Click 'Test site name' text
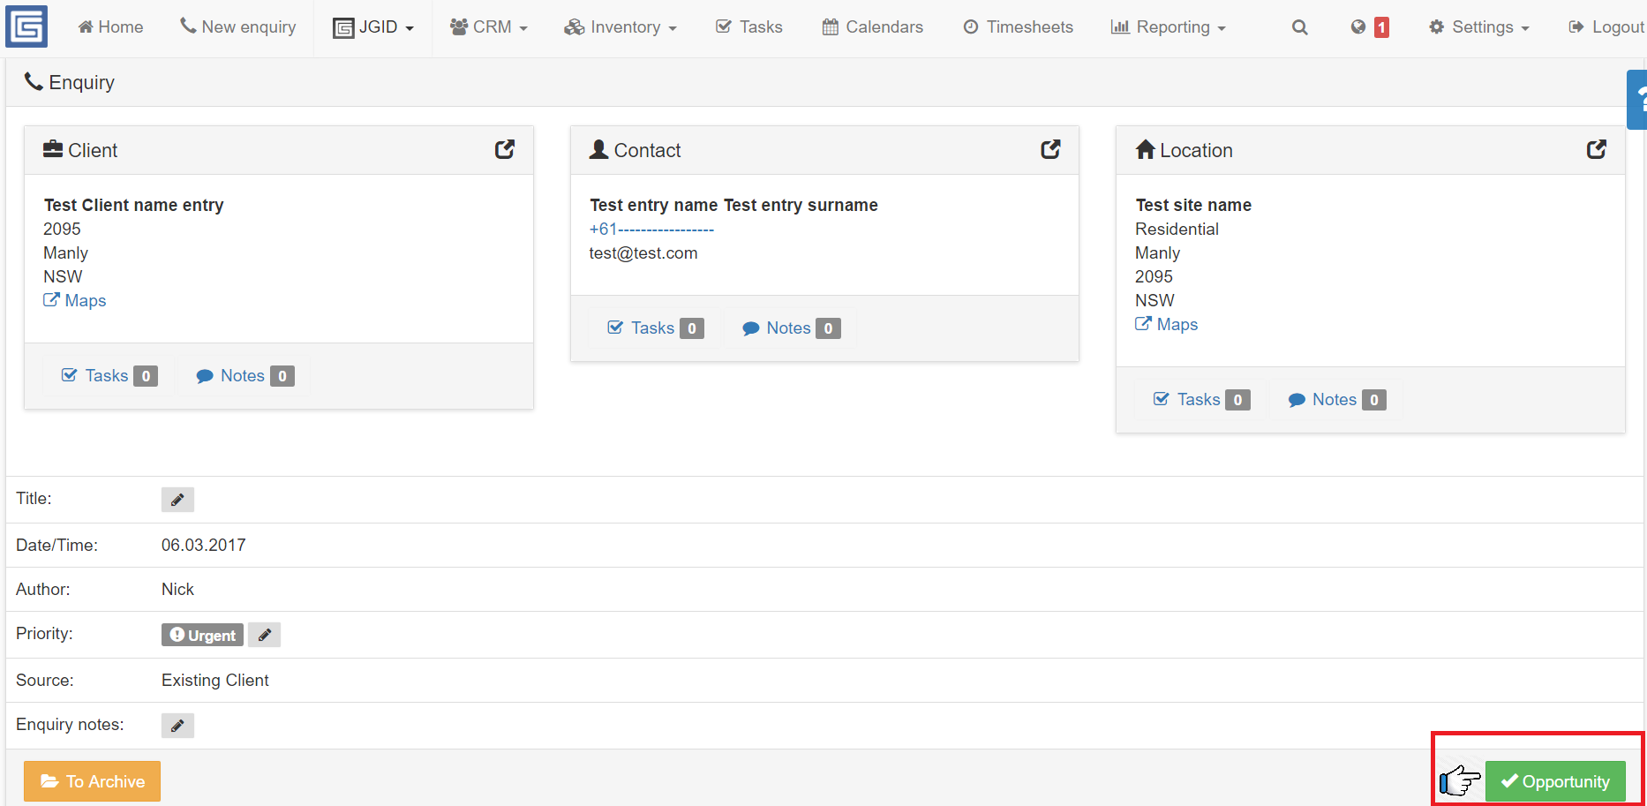The width and height of the screenshot is (1647, 806). pyautogui.click(x=1193, y=205)
